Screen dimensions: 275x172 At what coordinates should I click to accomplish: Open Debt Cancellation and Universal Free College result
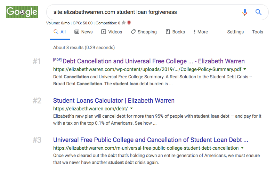pos(153,61)
